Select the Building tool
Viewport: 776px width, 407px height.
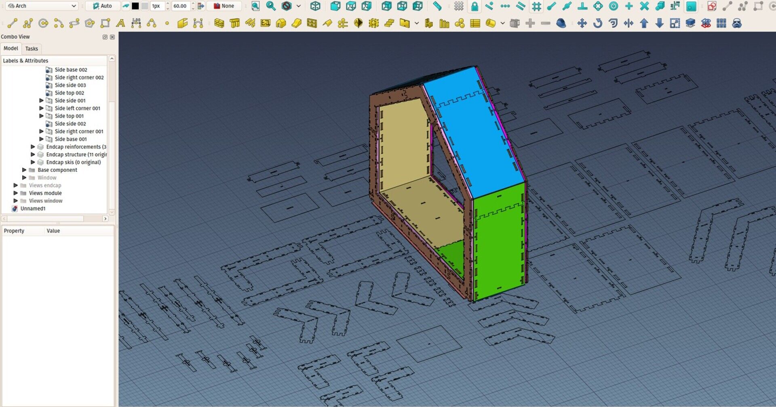(x=281, y=23)
